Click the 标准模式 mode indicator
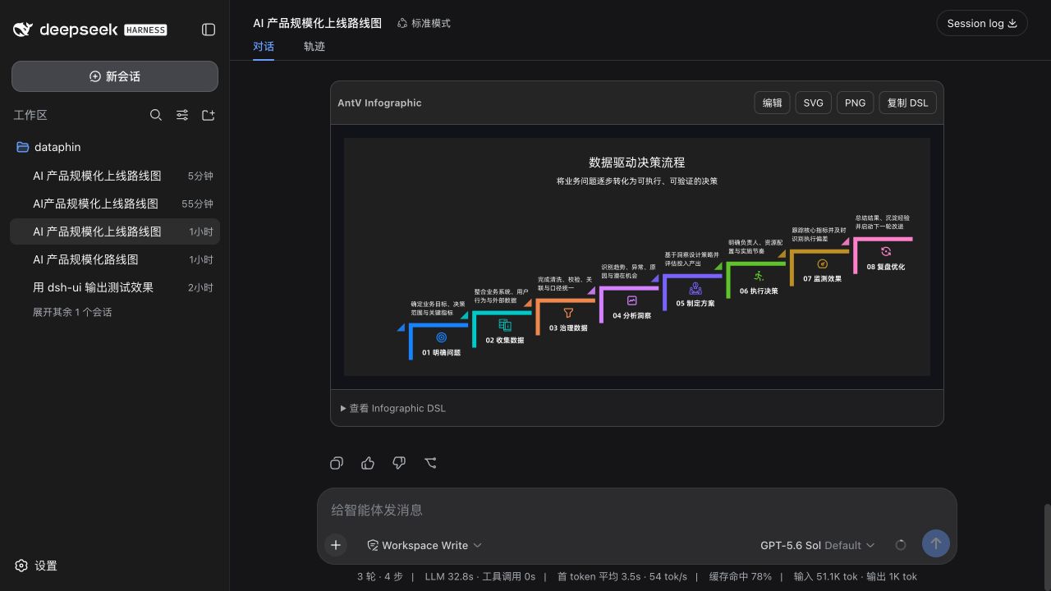1051x591 pixels. coord(424,23)
